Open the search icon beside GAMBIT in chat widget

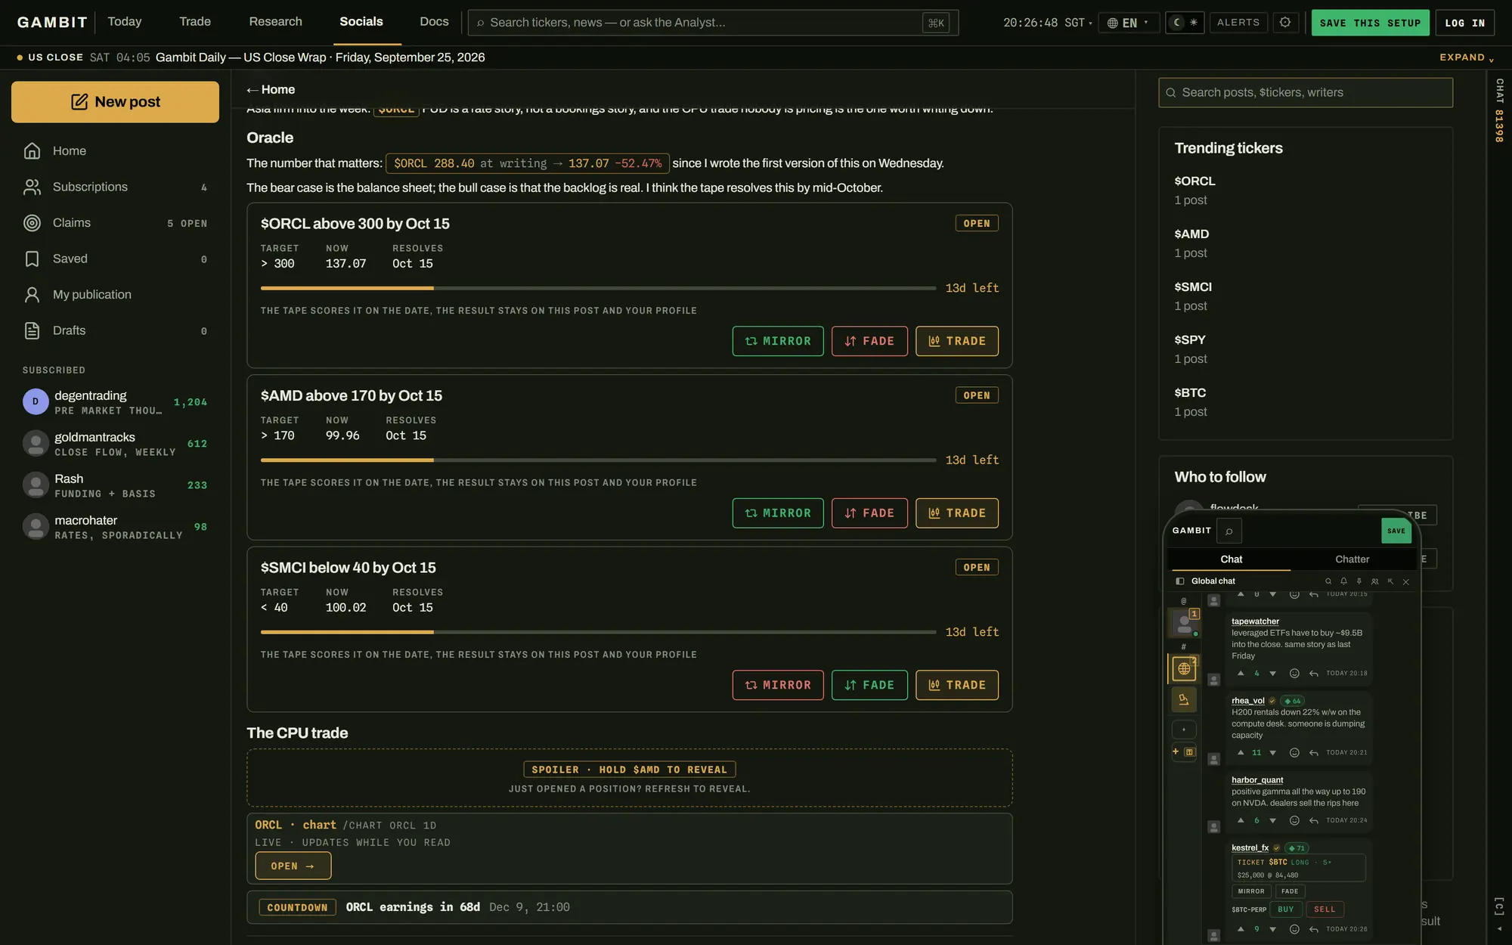pyautogui.click(x=1229, y=531)
